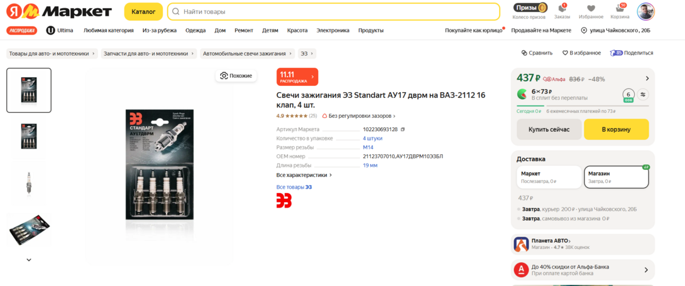Open the Электроника category menu

coord(332,30)
